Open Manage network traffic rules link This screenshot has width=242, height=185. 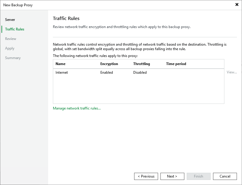pyautogui.click(x=77, y=108)
